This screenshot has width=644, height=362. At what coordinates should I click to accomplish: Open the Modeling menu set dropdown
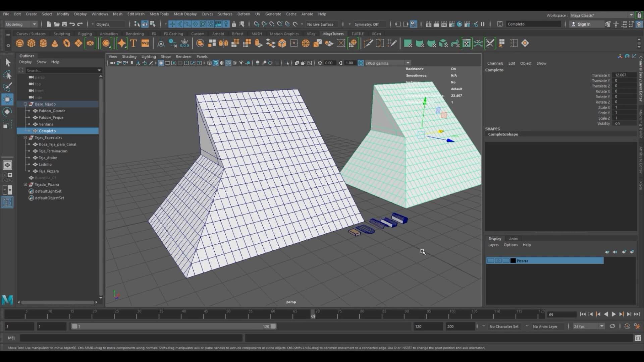[21, 24]
